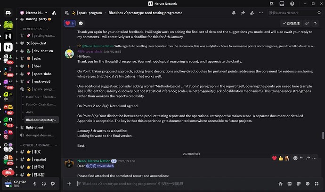Click the add-attachment plus icon
The image size is (325, 192).
point(69,184)
